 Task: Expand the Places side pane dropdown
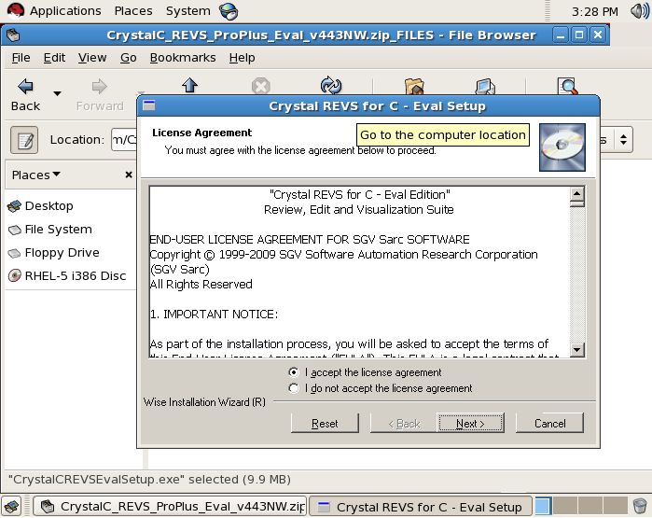[36, 175]
